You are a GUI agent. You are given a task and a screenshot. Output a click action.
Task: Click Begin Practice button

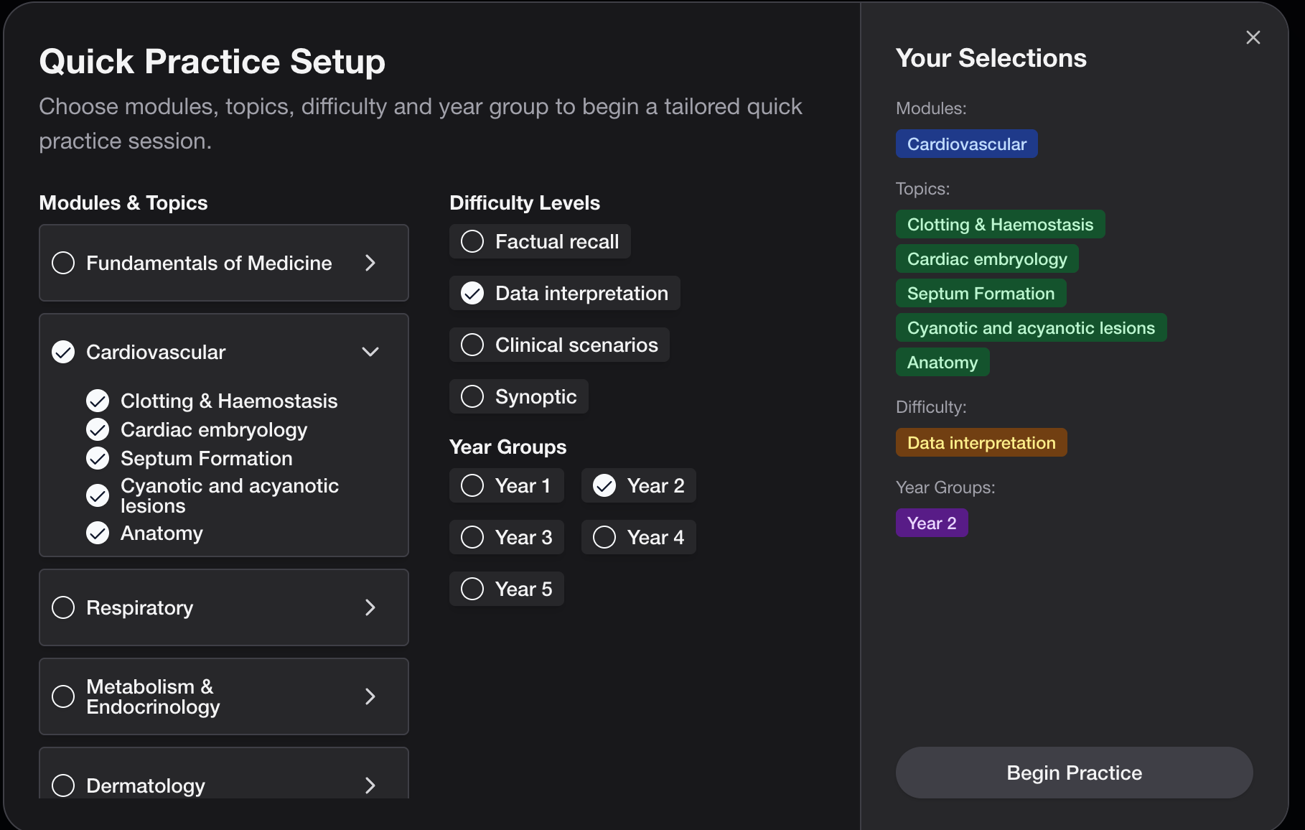pos(1074,773)
